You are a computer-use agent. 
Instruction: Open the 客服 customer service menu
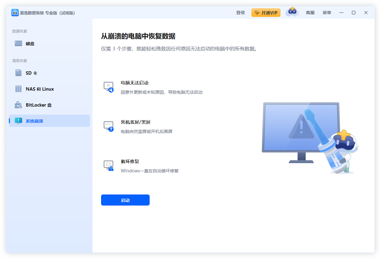pyautogui.click(x=310, y=13)
